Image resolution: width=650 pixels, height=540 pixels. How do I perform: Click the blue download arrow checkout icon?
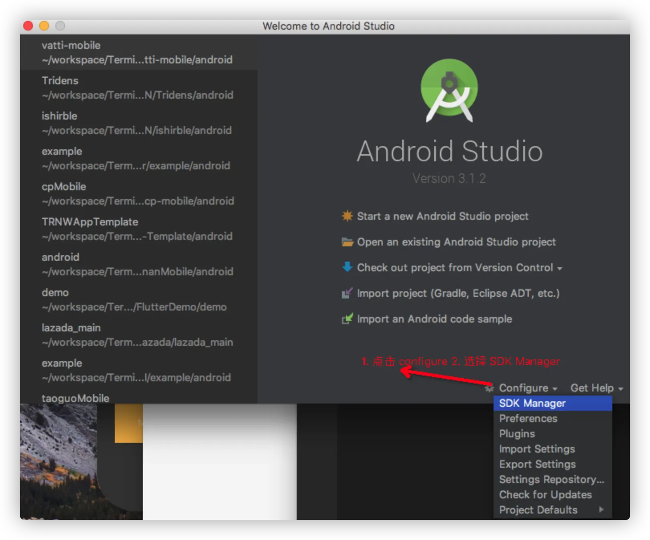click(x=347, y=267)
